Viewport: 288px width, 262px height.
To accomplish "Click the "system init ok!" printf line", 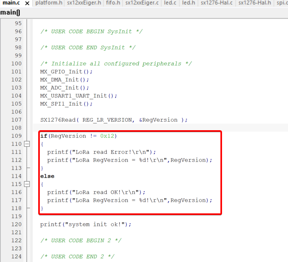I will pyautogui.click(x=86, y=224).
